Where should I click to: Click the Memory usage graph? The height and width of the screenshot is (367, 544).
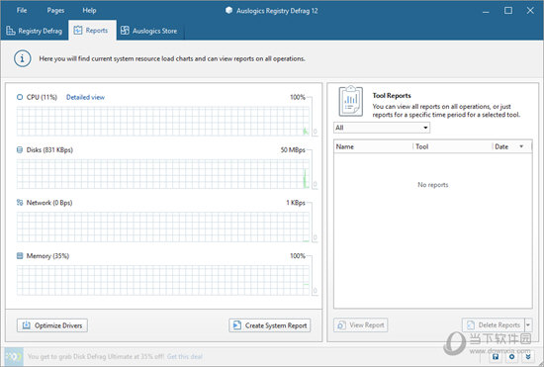(163, 280)
